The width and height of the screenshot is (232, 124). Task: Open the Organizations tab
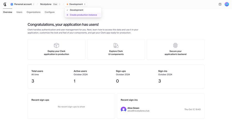pos(34,12)
